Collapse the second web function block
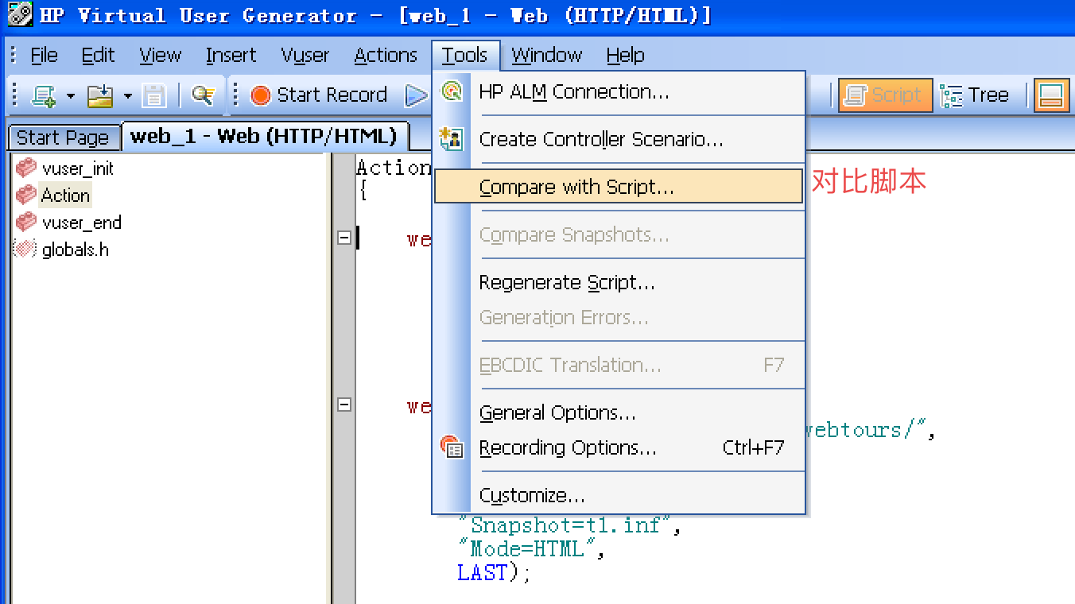 point(344,405)
